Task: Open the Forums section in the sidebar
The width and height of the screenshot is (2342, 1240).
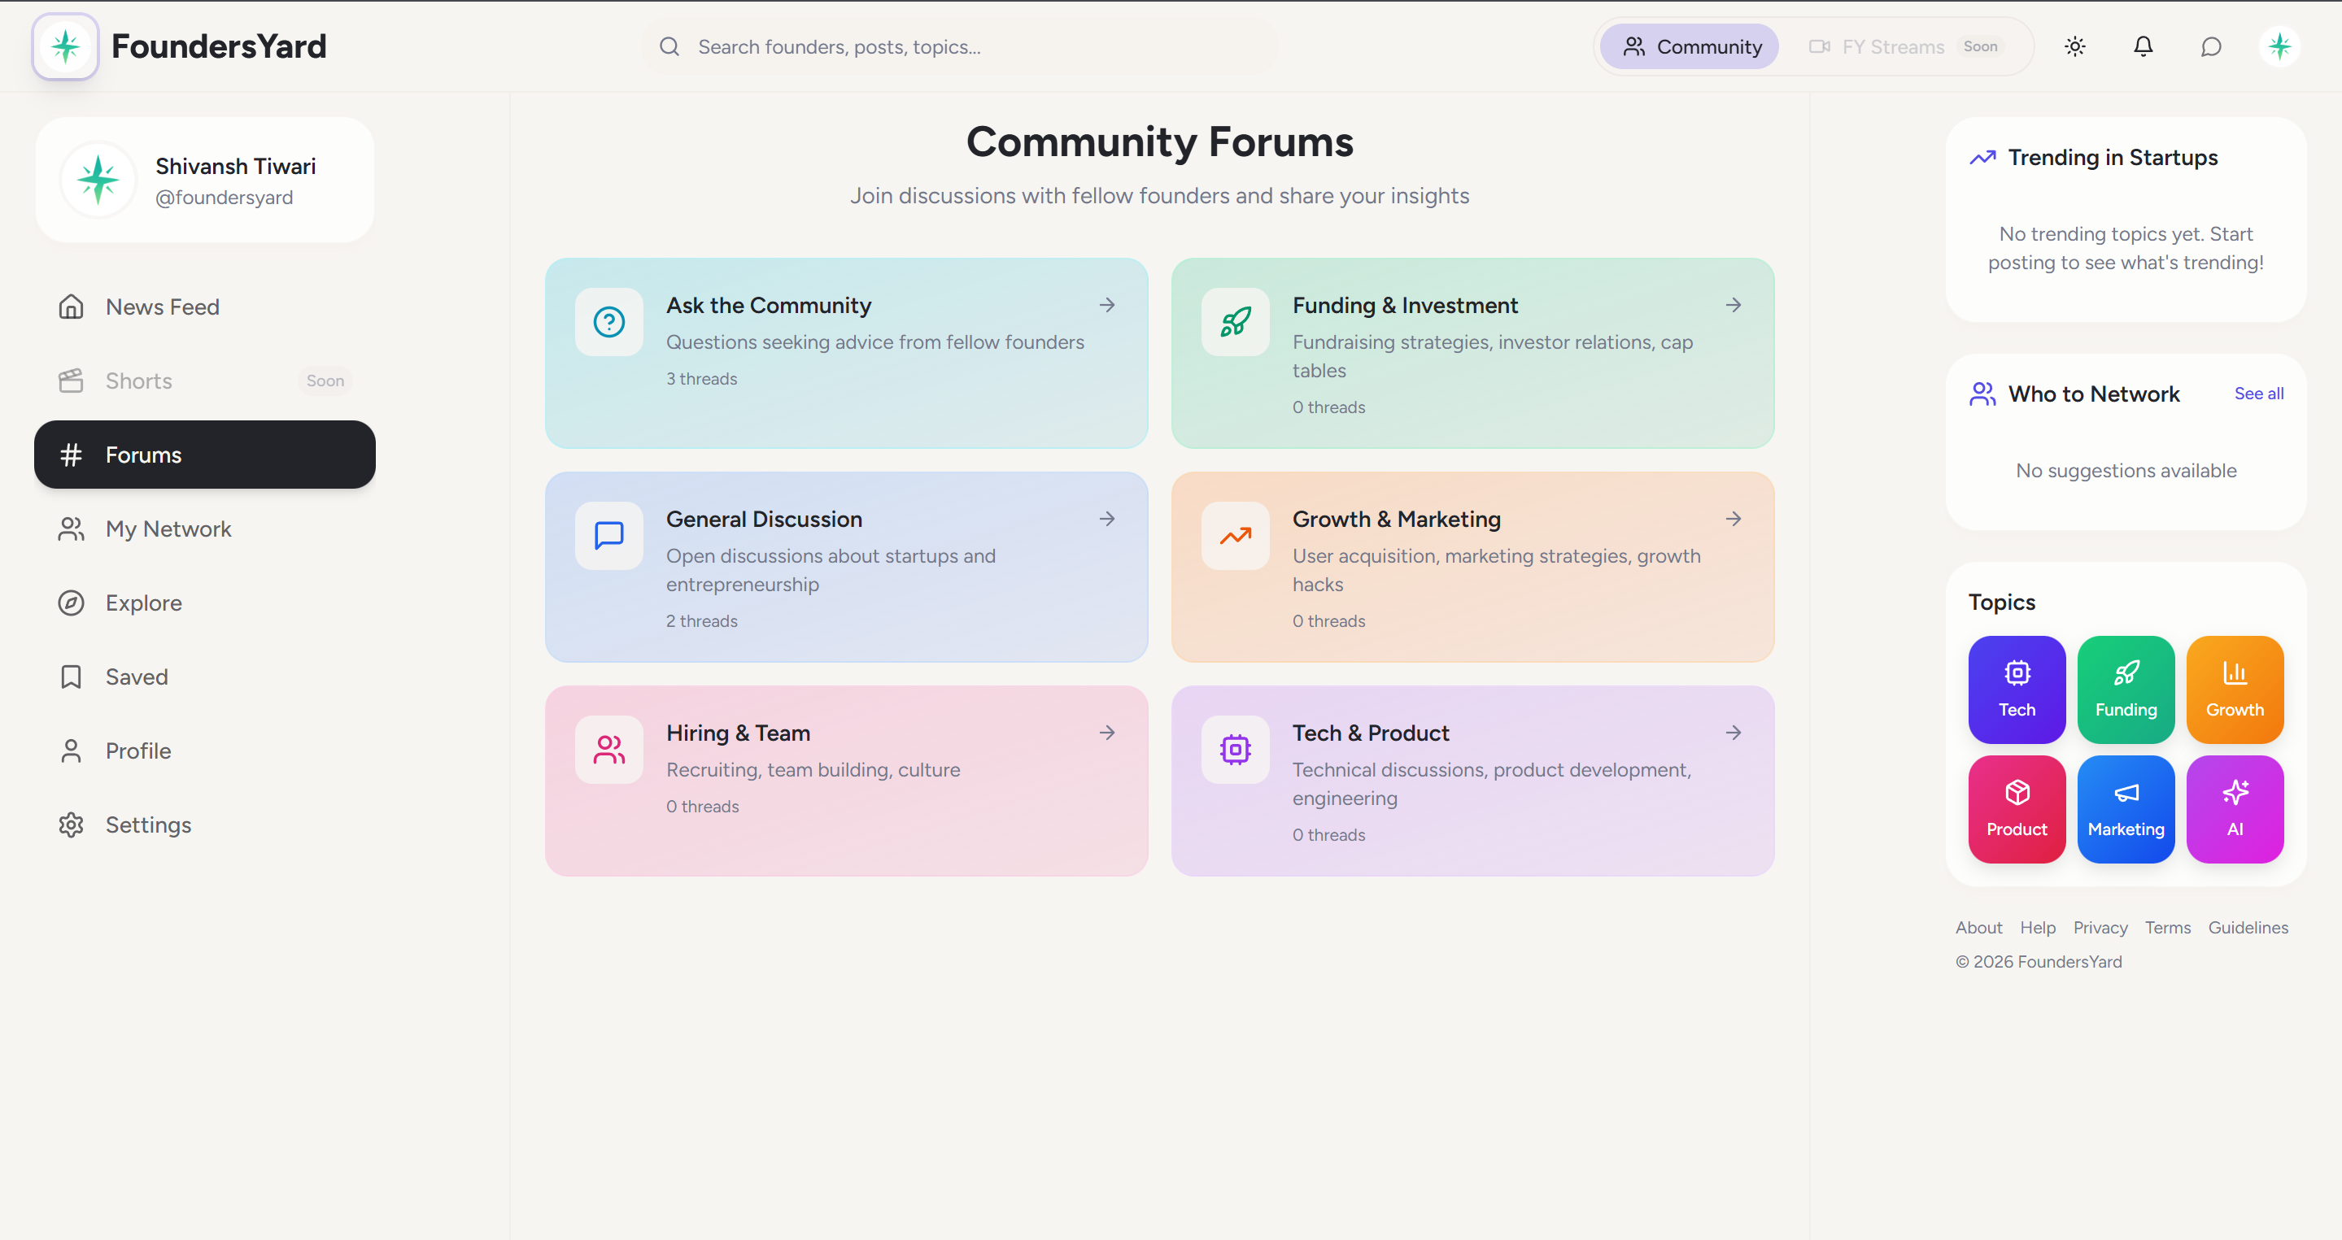Action: pos(144,455)
